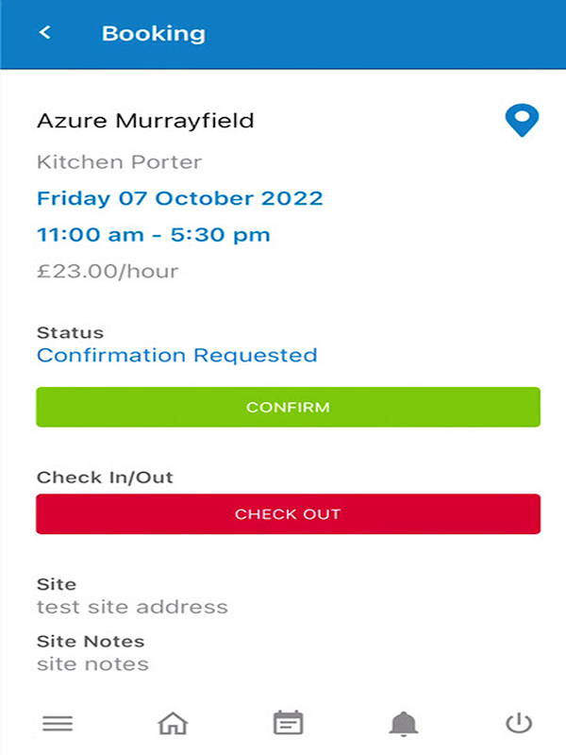Select the Confirmation Requested status text
Screen dimensions: 566x755
pos(177,356)
